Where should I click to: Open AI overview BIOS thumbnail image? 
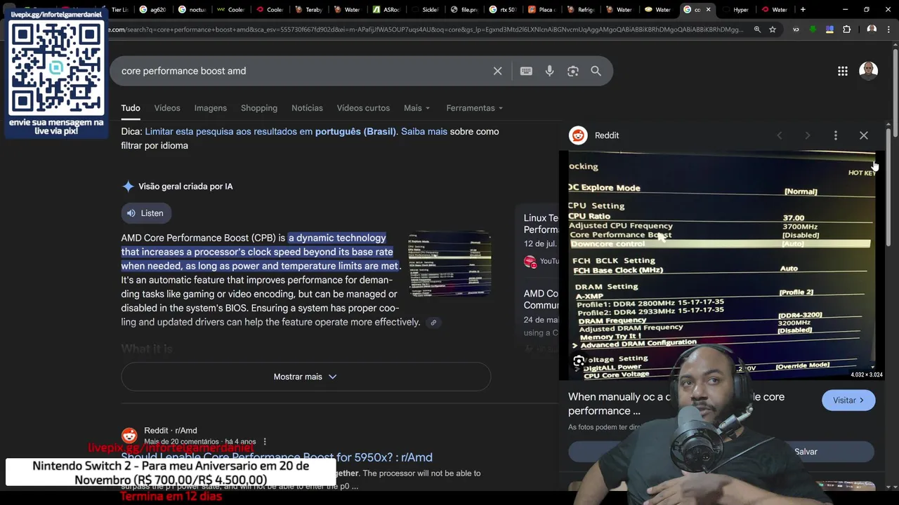449,264
